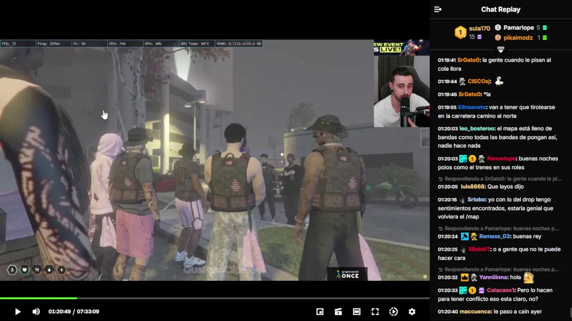Open mini player mode
The height and width of the screenshot is (321, 572).
click(320, 312)
